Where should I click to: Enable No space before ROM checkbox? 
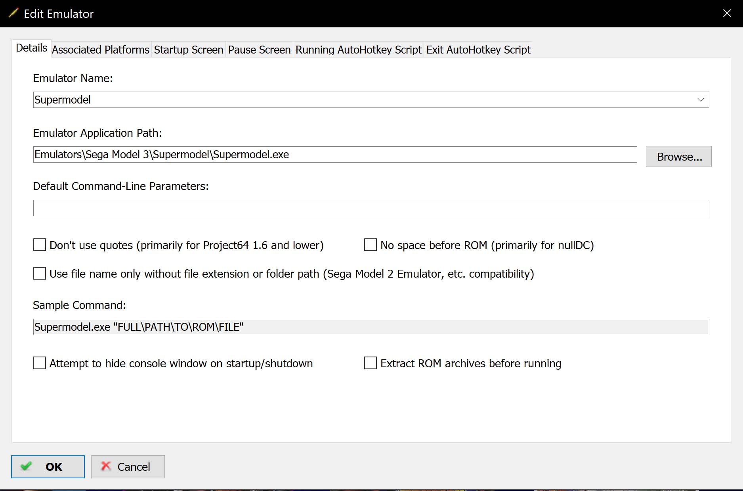click(x=370, y=245)
